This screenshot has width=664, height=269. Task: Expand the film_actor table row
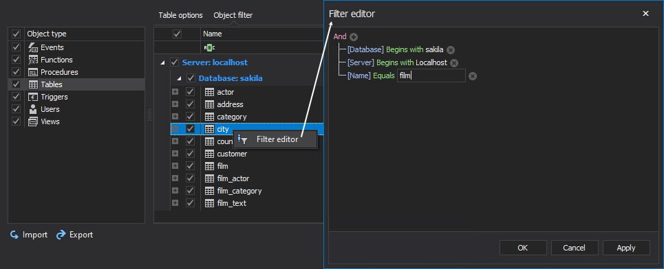175,178
